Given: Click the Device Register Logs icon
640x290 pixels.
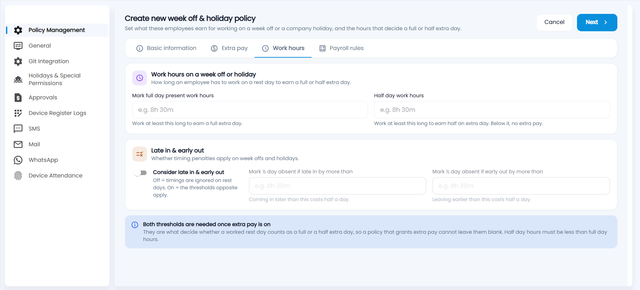Looking at the screenshot, I should click(18, 113).
